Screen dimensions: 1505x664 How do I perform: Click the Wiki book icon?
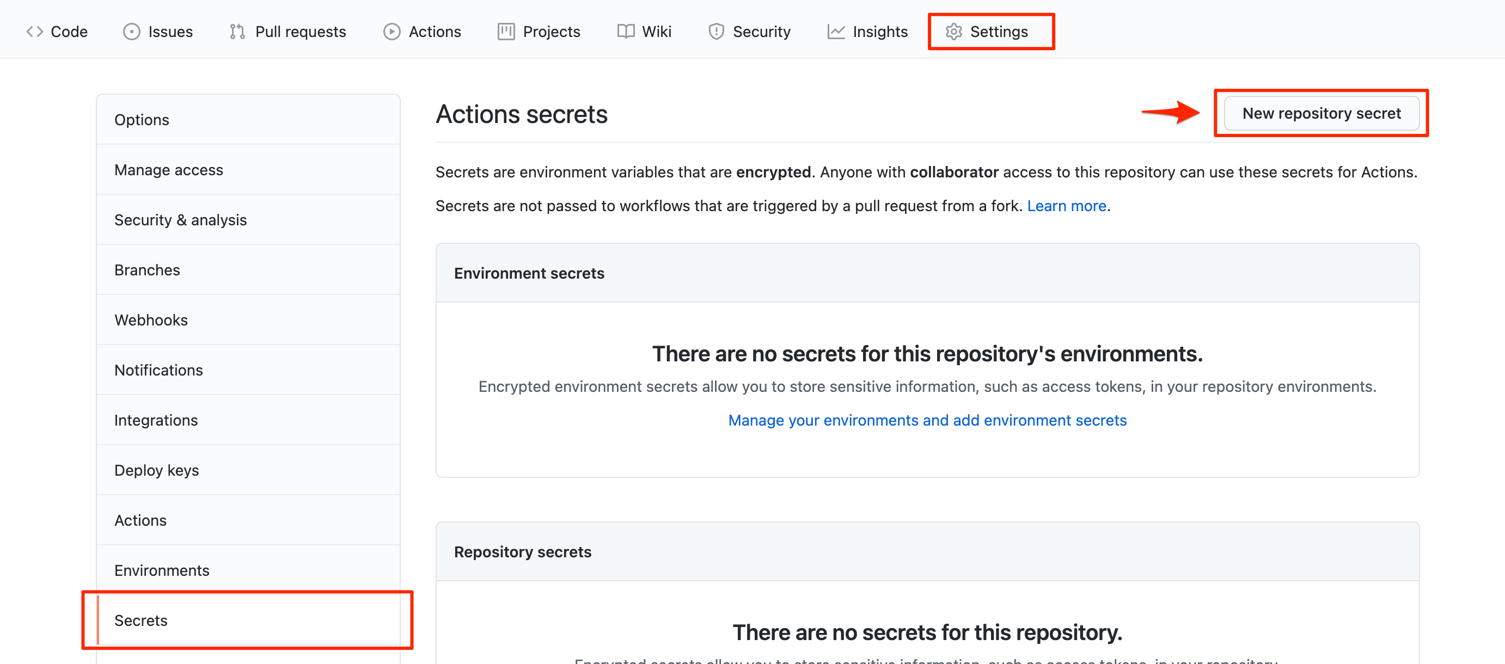click(x=626, y=32)
